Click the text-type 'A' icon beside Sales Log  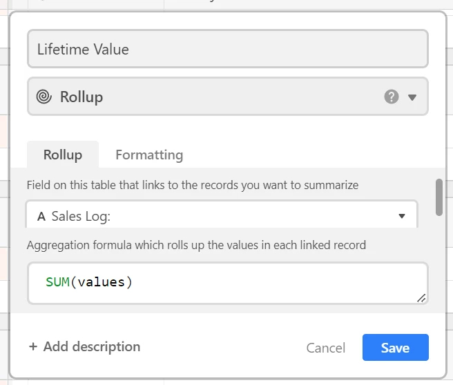click(x=41, y=216)
